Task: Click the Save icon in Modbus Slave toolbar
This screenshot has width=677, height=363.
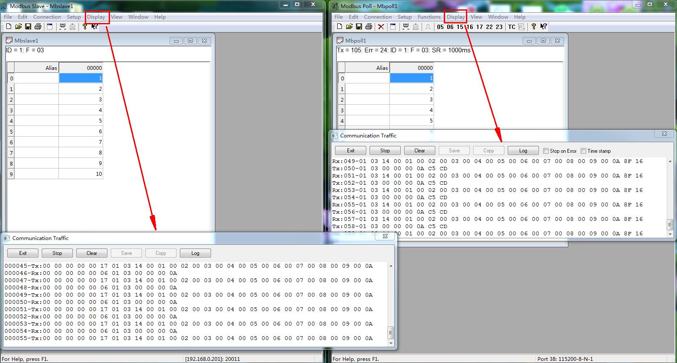Action: pyautogui.click(x=28, y=27)
